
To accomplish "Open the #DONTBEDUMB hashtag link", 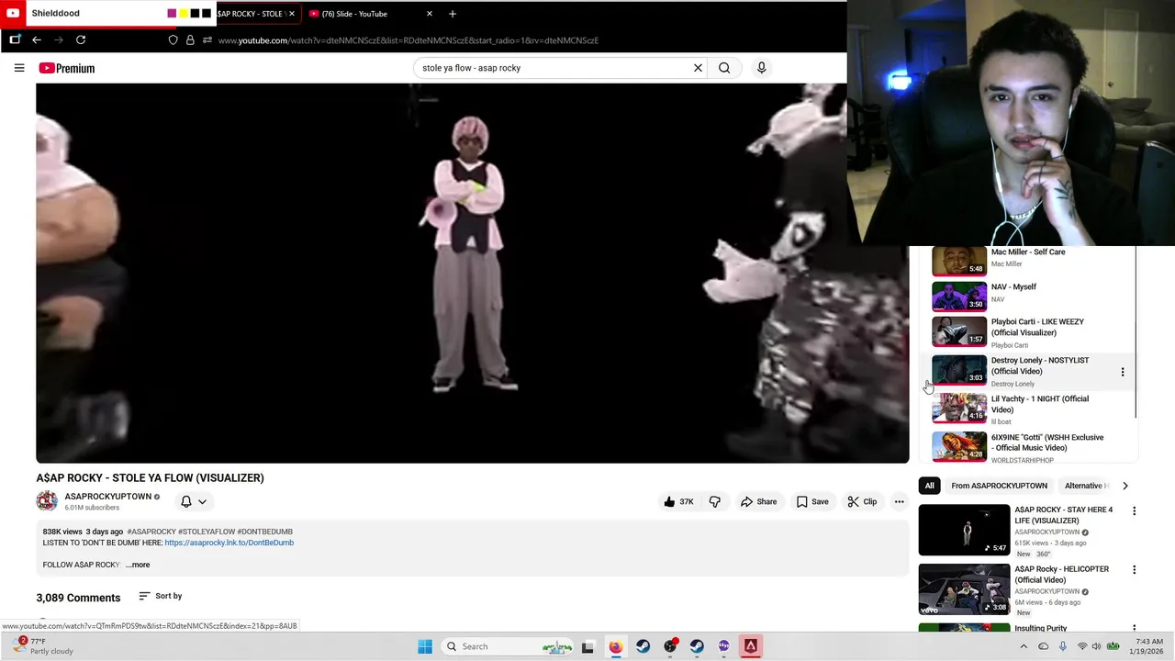I will (x=264, y=532).
